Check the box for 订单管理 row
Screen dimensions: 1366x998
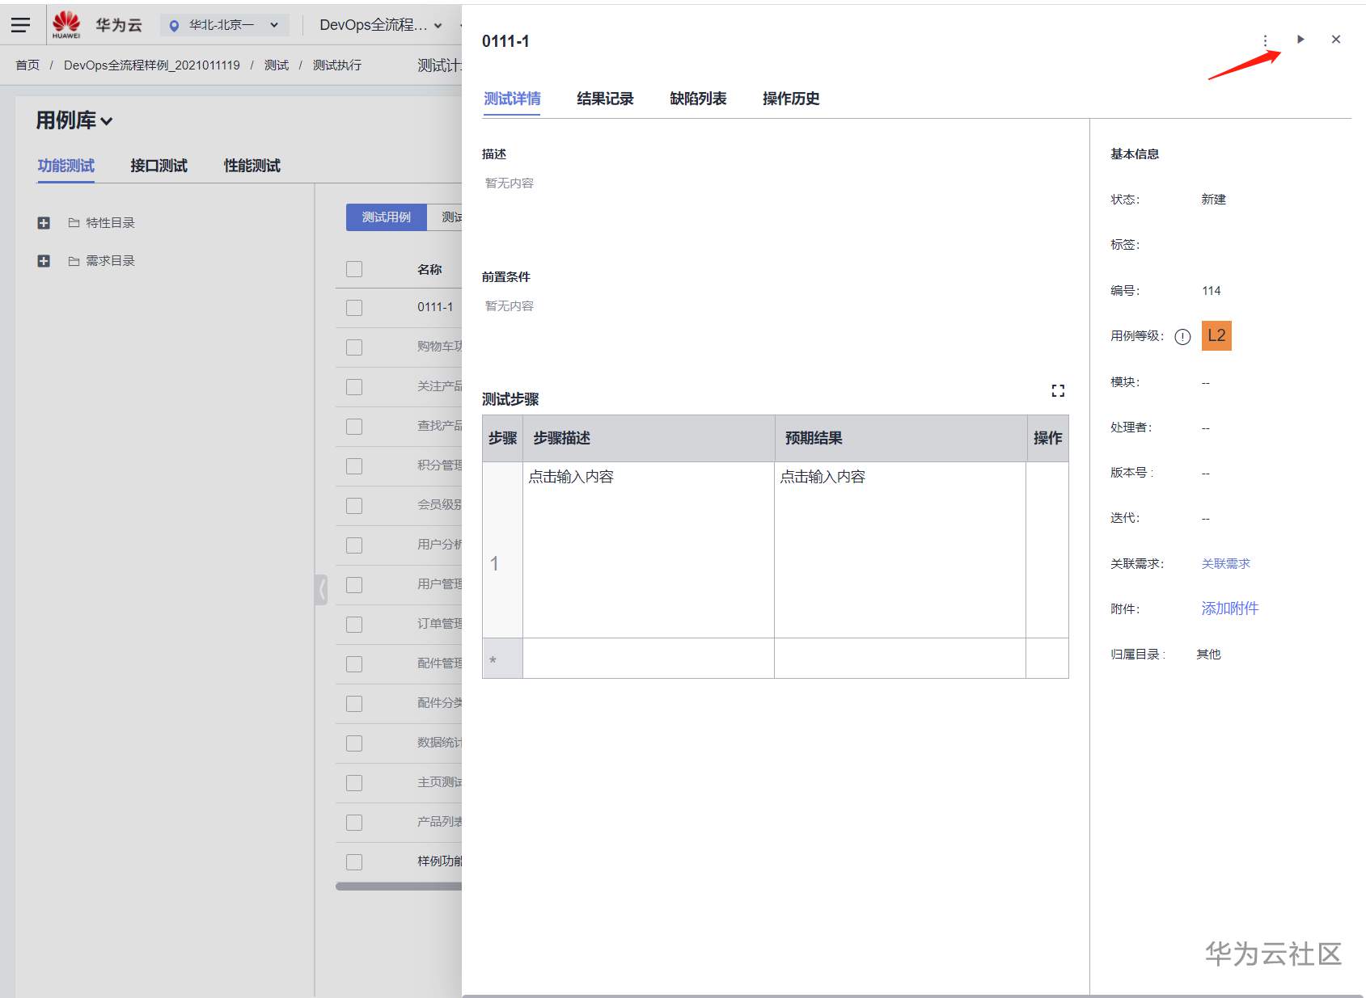pyautogui.click(x=354, y=625)
